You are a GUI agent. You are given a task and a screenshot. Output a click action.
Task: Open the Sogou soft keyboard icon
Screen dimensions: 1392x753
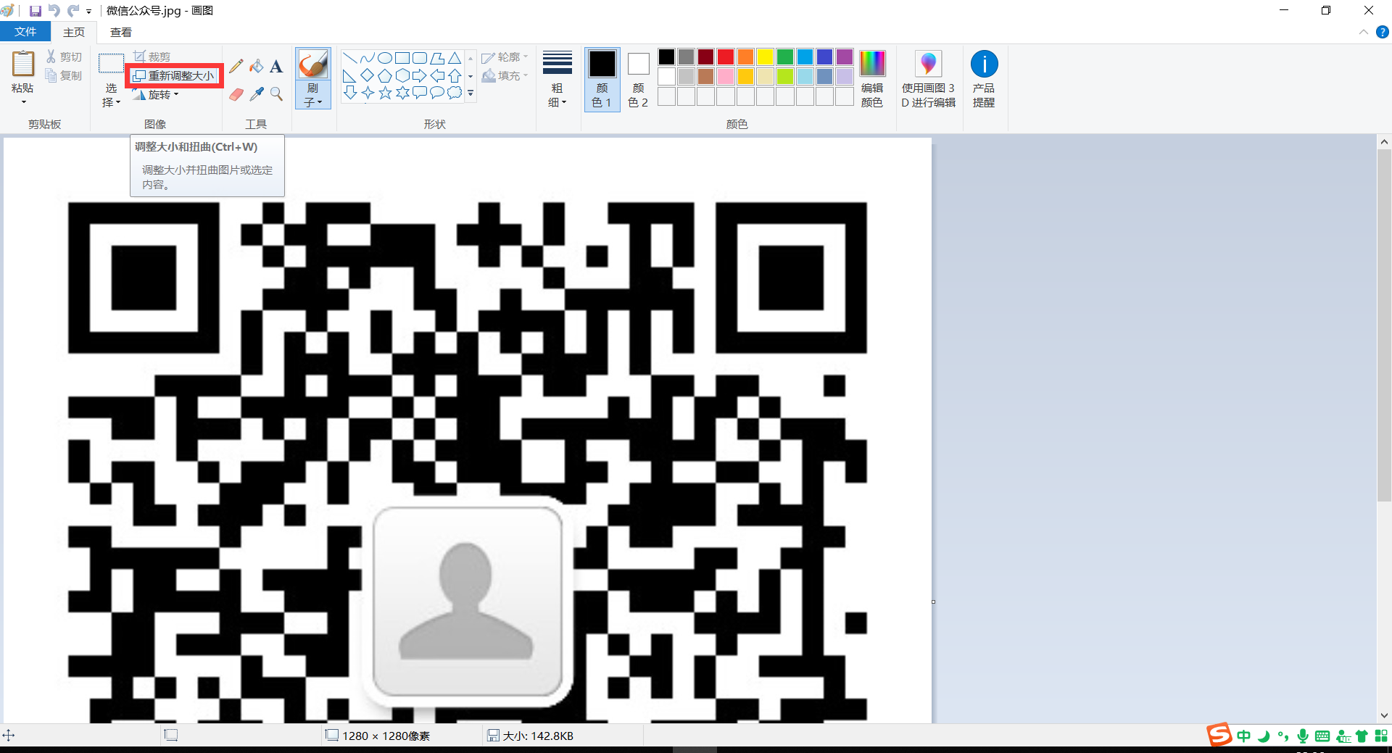click(1322, 736)
